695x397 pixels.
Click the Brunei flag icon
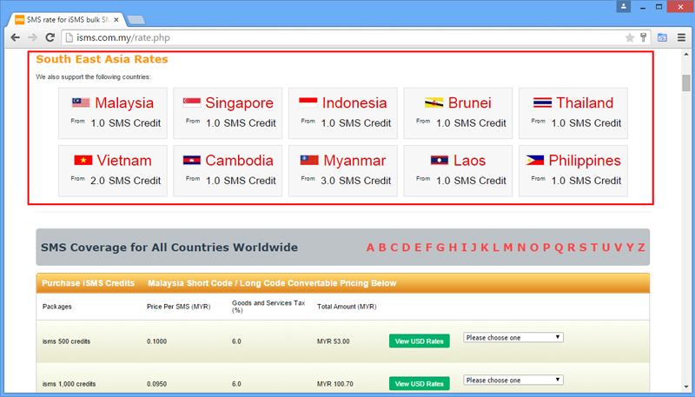[434, 103]
